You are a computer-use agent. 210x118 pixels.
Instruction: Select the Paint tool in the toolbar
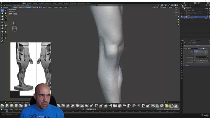6,10
